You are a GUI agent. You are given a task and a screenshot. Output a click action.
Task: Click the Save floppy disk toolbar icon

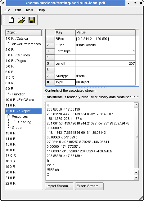pos(32,20)
